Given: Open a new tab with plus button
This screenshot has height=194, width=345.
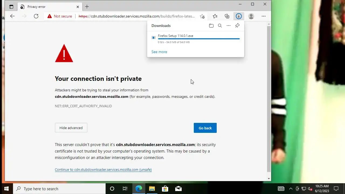Looking at the screenshot, I should click(x=87, y=7).
